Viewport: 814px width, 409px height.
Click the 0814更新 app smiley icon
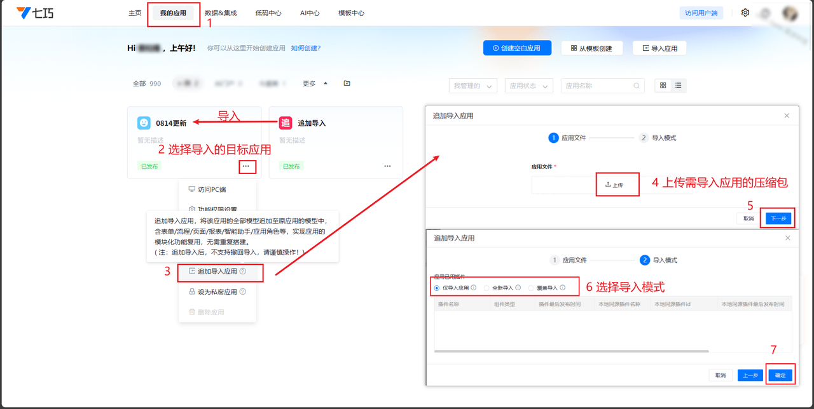[144, 123]
